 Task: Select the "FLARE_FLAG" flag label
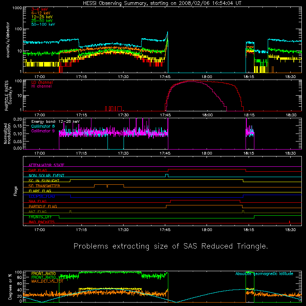pyautogui.click(x=40, y=191)
